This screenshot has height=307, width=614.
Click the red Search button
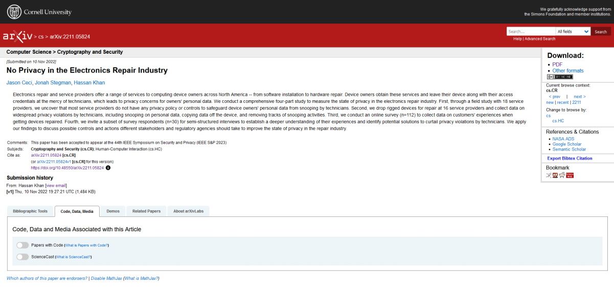tap(601, 32)
